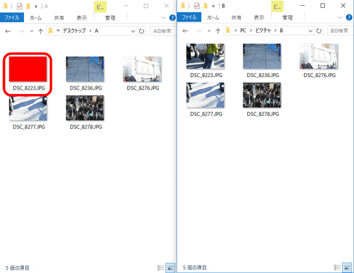Select DSC_8223.JPG thumbnail in folder A

pyautogui.click(x=28, y=69)
